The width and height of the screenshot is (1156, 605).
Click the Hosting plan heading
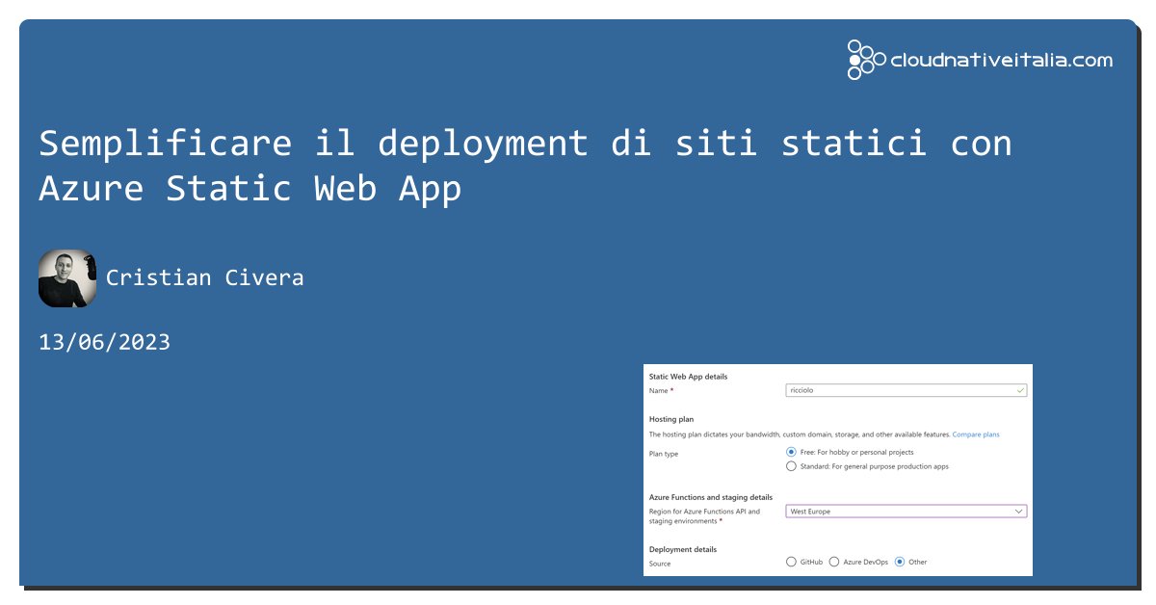(671, 419)
